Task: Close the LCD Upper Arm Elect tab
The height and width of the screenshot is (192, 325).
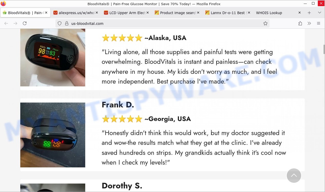Action: pos(148,13)
